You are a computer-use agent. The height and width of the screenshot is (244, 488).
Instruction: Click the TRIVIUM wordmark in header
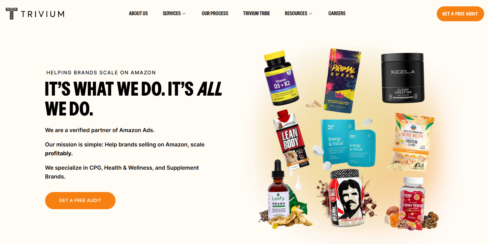click(x=43, y=14)
